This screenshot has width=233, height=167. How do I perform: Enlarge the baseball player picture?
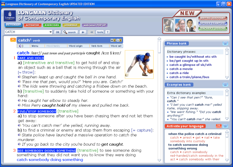(139, 64)
